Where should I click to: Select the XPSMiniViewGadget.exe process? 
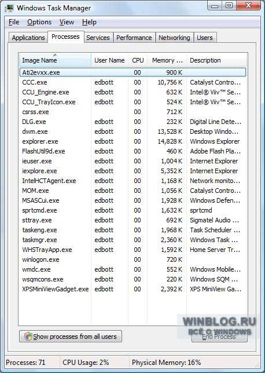[132, 289]
